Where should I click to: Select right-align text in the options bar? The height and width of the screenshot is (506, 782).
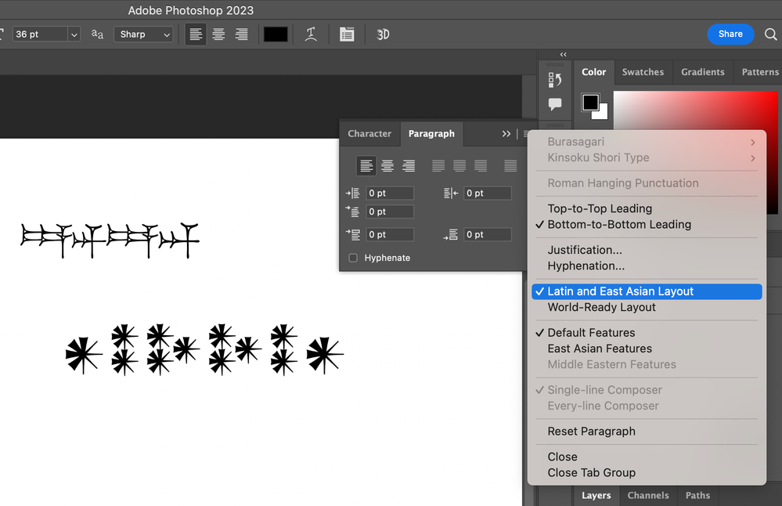[x=241, y=34]
